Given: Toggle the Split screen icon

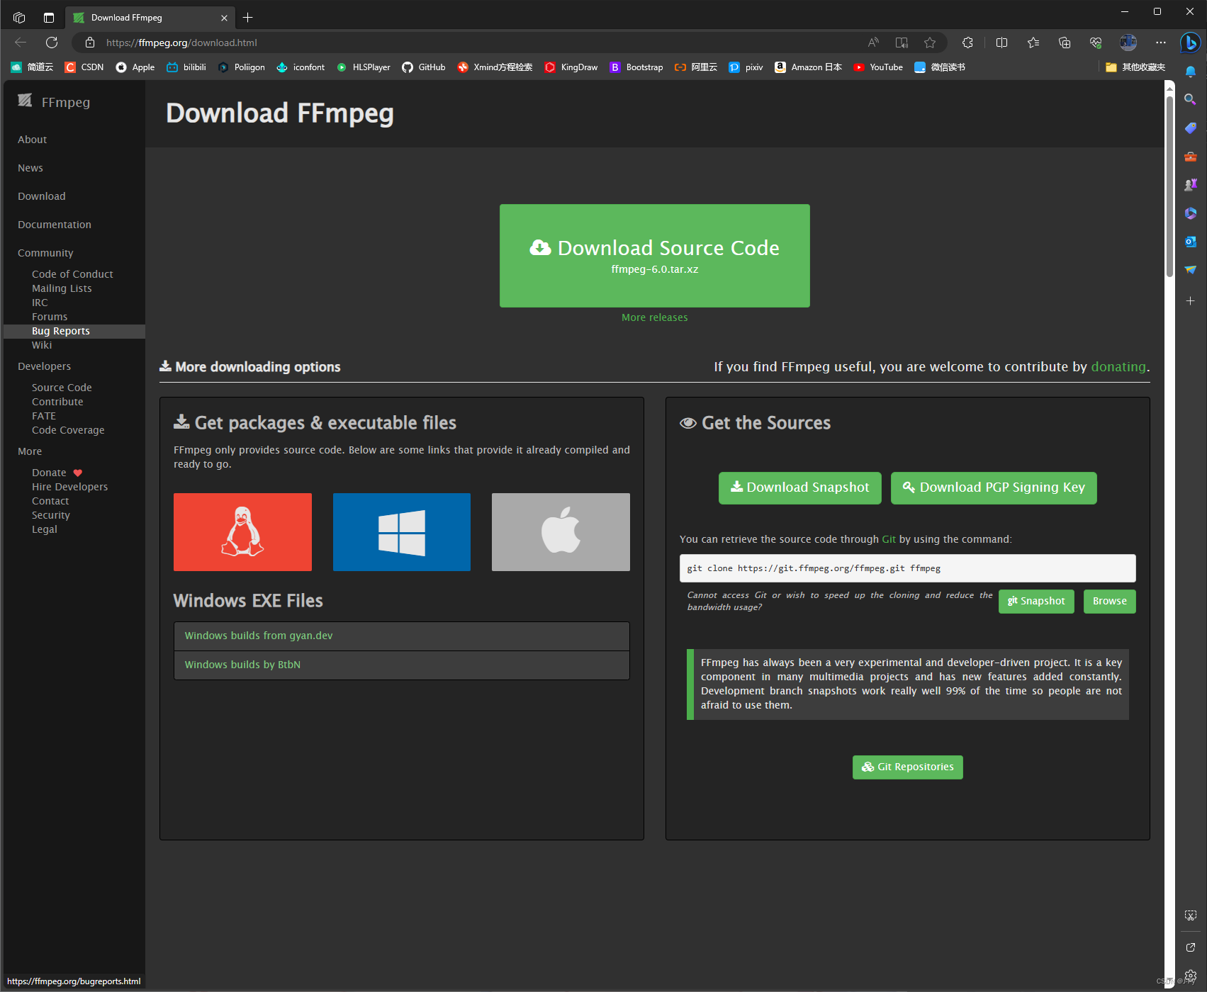Looking at the screenshot, I should (x=1001, y=43).
